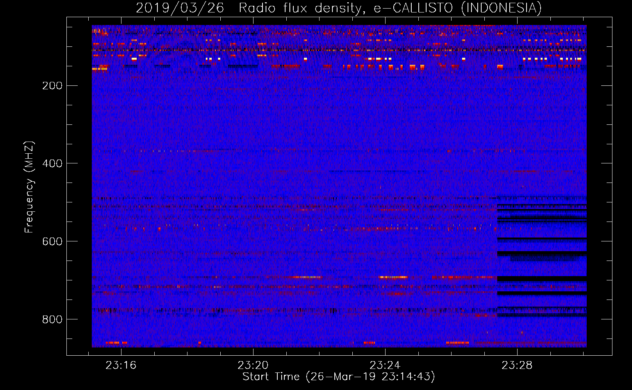The image size is (632, 390).
Task: Click the 23:28 time tick label
Action: point(517,365)
